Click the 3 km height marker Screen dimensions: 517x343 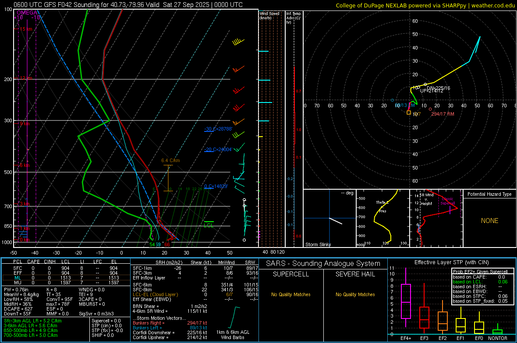[x=25, y=204]
